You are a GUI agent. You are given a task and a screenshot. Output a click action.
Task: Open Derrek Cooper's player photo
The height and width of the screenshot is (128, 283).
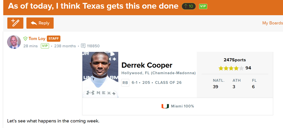click(100, 75)
